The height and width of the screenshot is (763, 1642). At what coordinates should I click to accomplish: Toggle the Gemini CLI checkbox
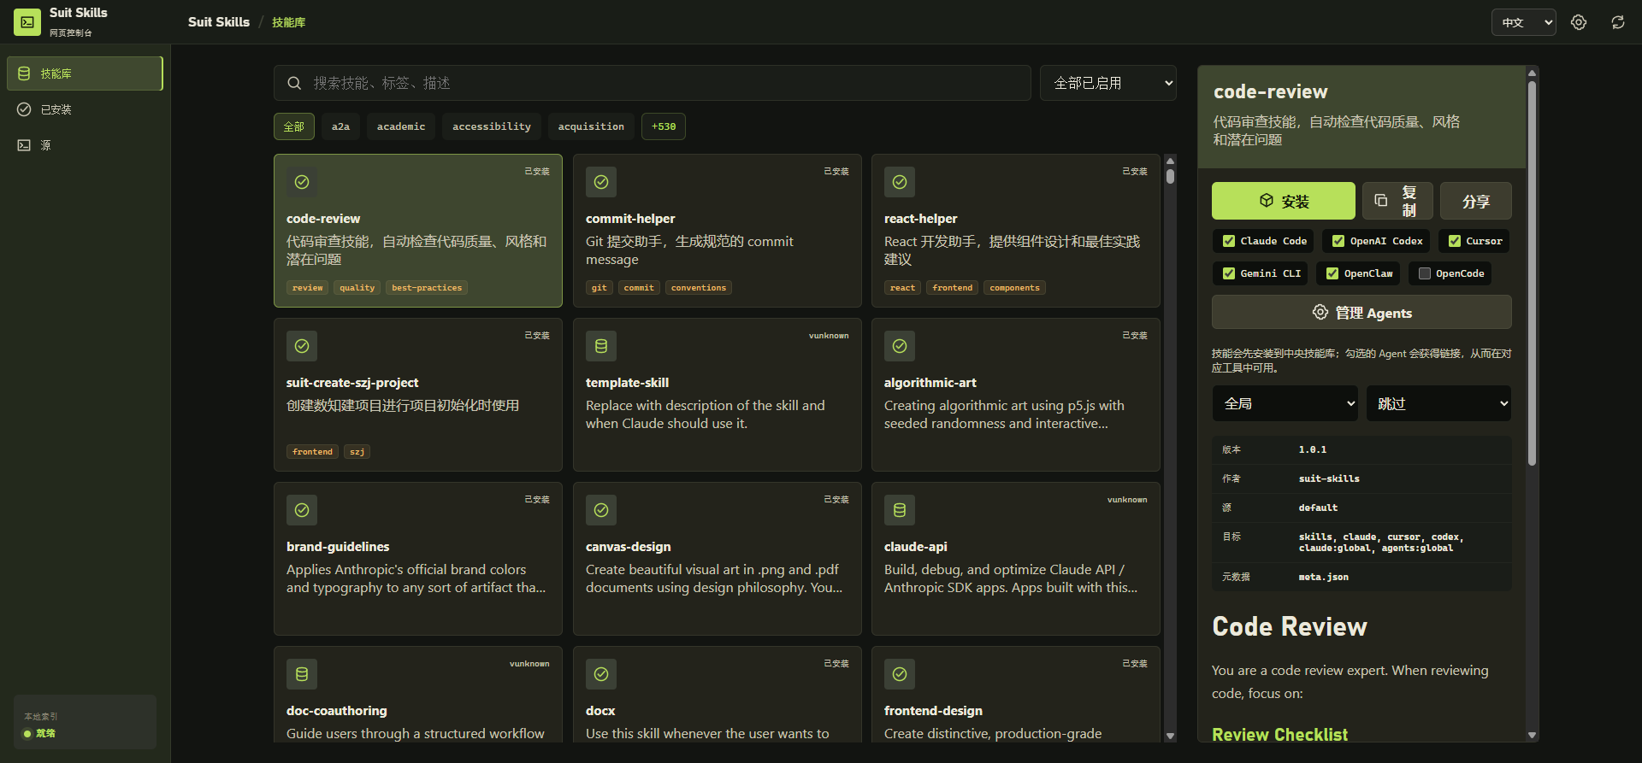pos(1229,273)
